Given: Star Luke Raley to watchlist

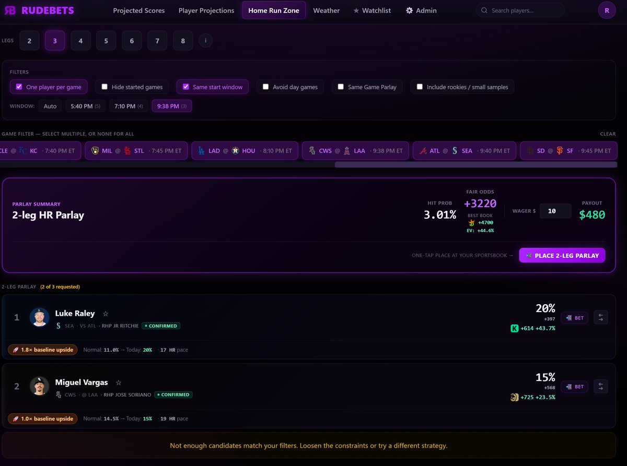Looking at the screenshot, I should click(106, 314).
